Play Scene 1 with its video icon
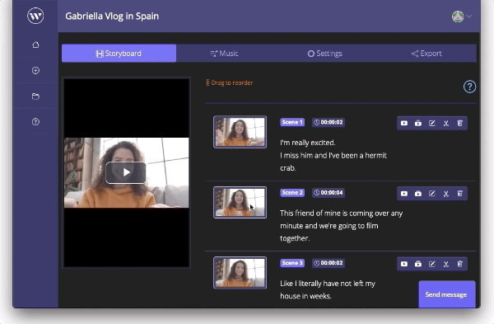Viewport: 494px width, 324px height. [404, 123]
